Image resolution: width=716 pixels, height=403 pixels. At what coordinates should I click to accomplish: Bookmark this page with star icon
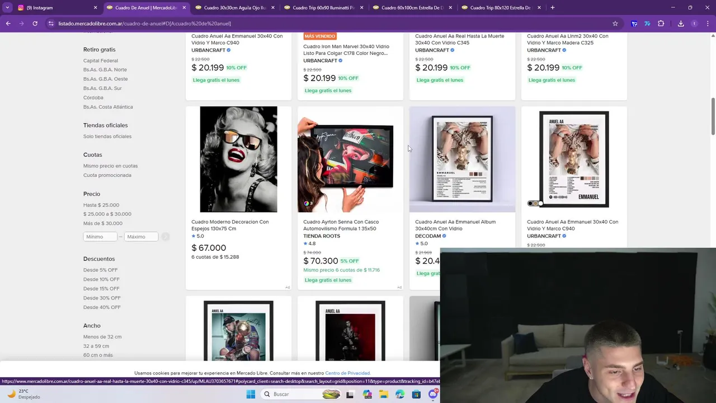click(615, 24)
